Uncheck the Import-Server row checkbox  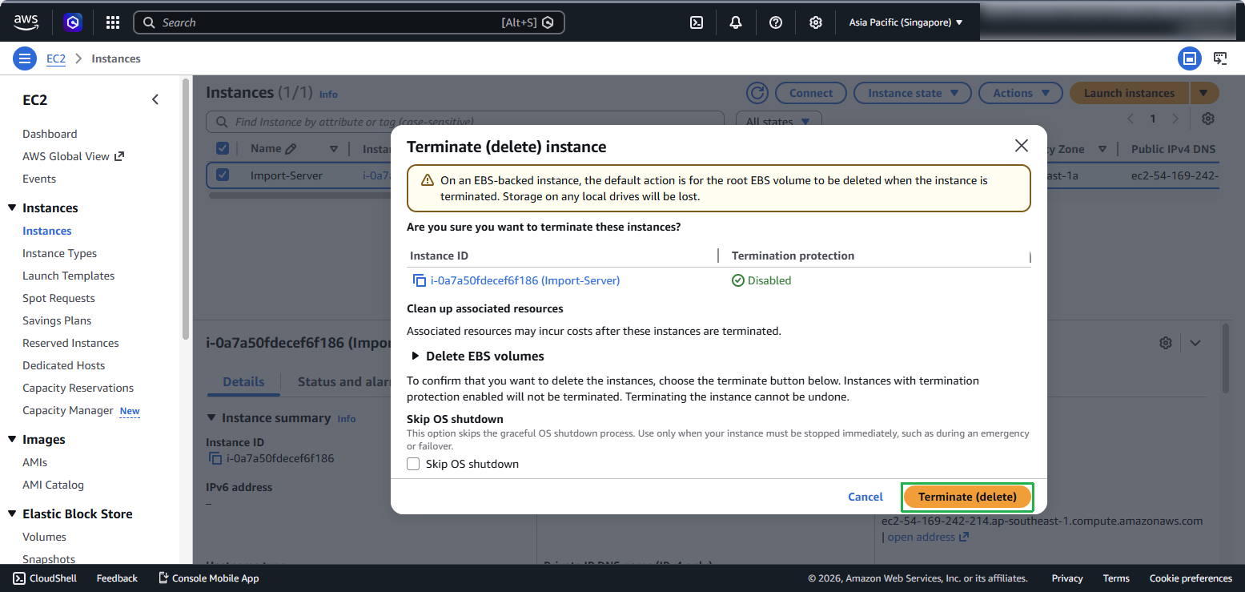point(223,175)
